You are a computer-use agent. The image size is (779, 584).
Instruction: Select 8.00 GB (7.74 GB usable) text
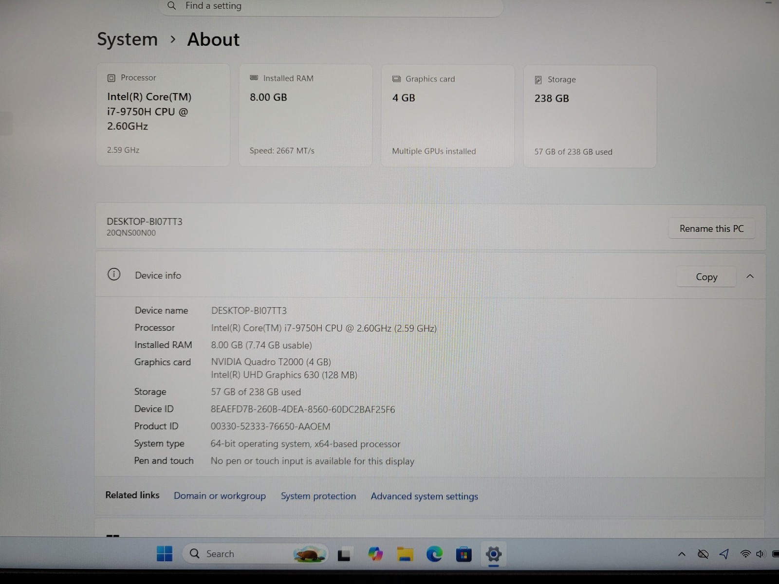click(261, 345)
